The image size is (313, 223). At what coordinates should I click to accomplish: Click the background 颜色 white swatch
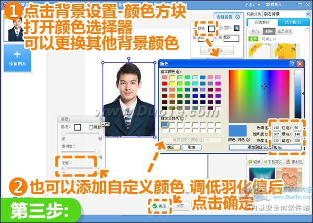[211, 29]
